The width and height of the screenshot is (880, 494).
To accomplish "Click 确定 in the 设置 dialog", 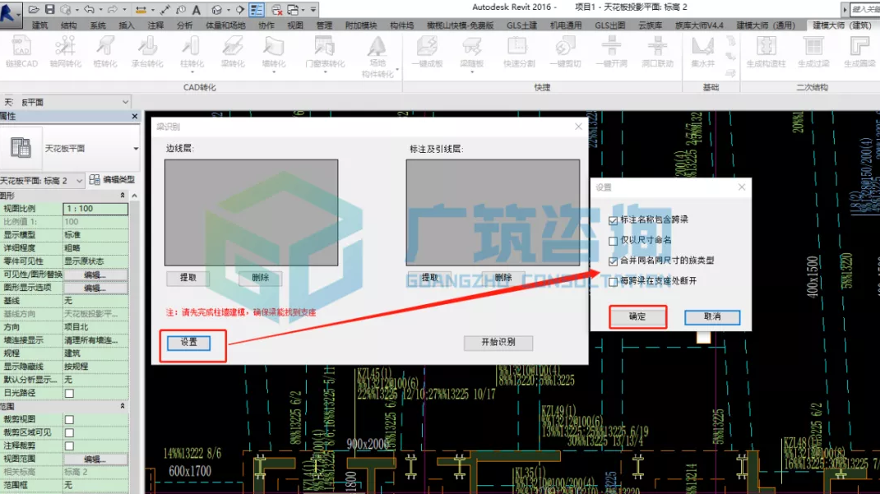I will point(637,316).
